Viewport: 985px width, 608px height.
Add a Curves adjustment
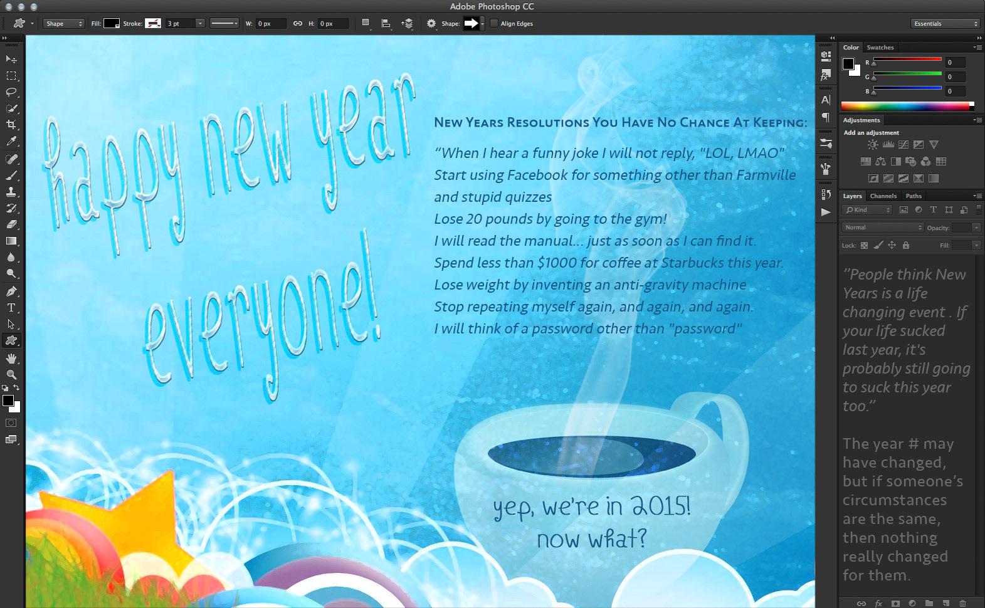[x=903, y=145]
